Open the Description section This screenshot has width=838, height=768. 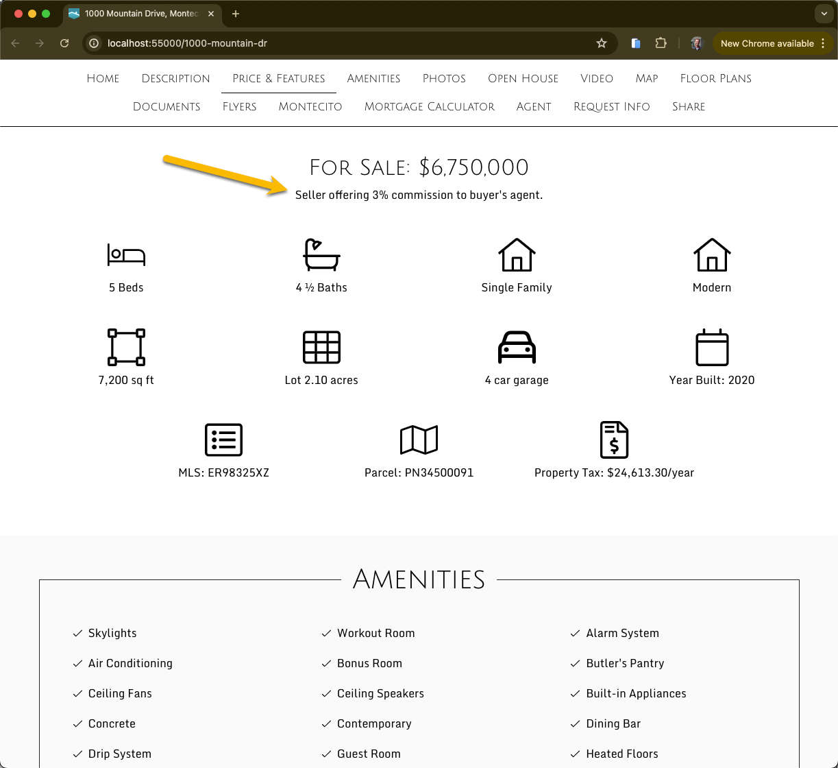click(x=175, y=78)
